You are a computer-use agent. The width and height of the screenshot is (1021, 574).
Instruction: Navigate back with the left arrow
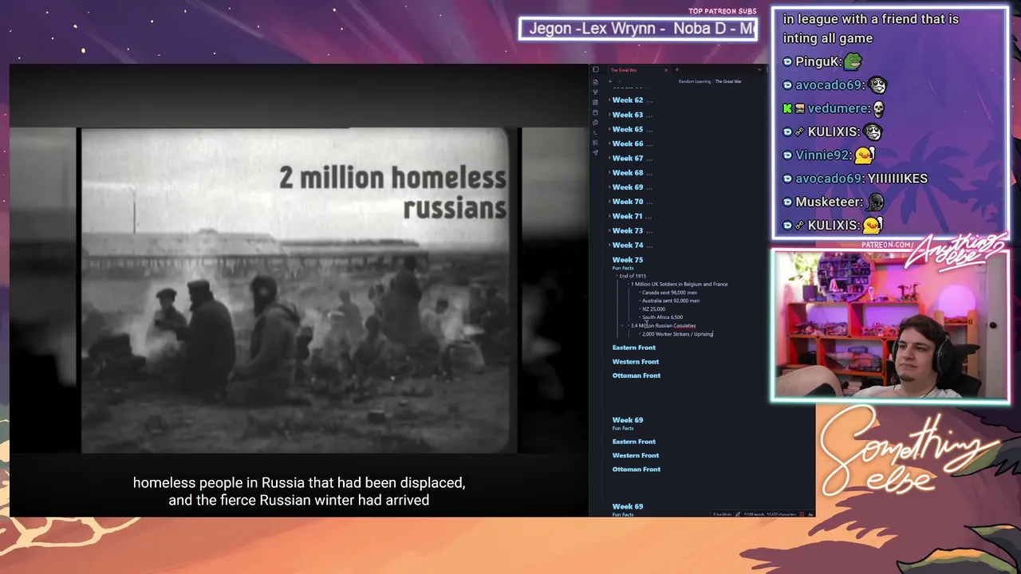pos(610,81)
